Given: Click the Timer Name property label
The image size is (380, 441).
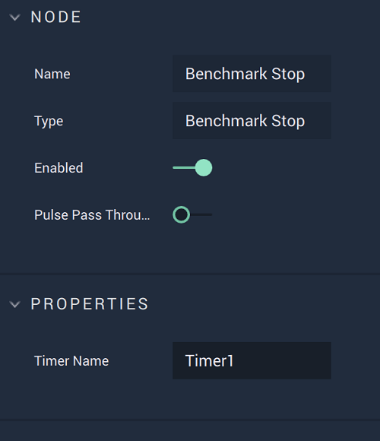Looking at the screenshot, I should (71, 361).
